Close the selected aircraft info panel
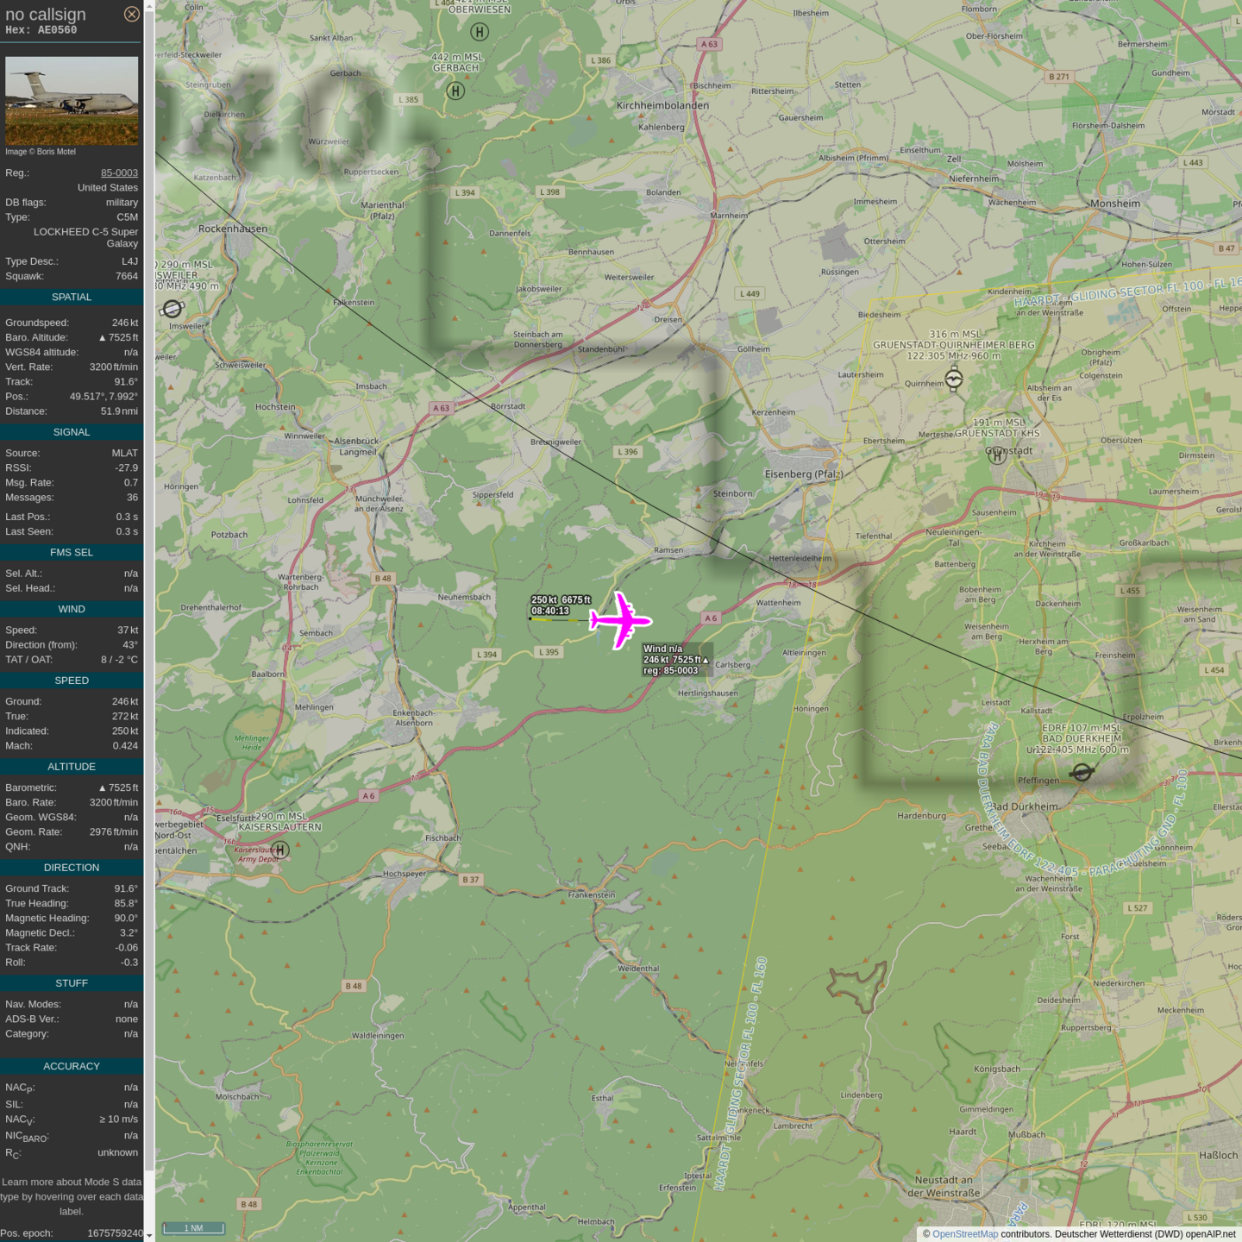 [x=131, y=14]
